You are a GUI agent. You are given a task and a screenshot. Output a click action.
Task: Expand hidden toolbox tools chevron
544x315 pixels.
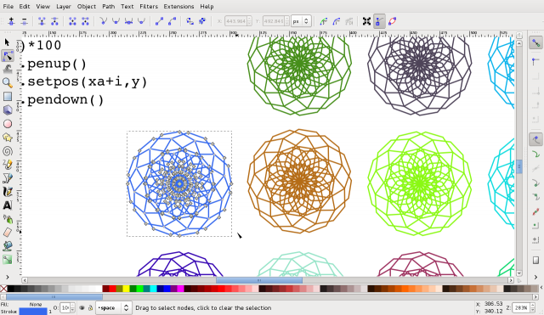pyautogui.click(x=8, y=277)
